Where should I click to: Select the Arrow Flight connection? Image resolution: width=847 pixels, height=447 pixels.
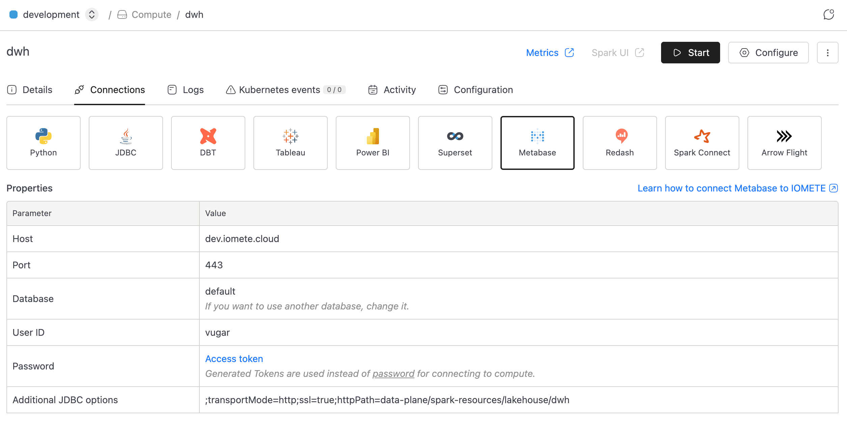click(784, 143)
